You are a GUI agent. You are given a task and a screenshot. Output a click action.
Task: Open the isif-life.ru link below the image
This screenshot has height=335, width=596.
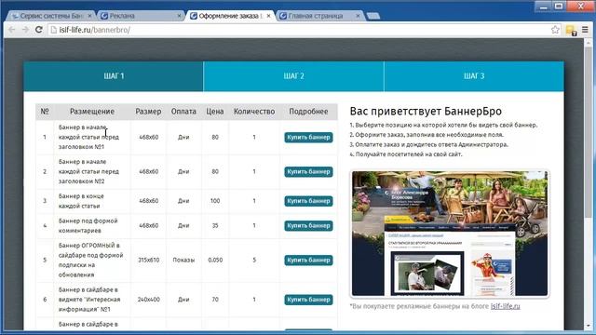pos(505,306)
